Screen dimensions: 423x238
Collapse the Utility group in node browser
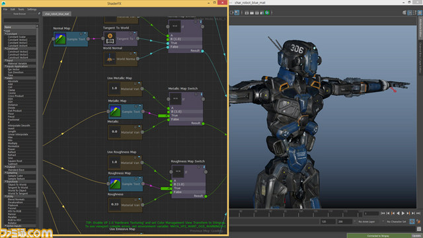[x=6, y=196]
